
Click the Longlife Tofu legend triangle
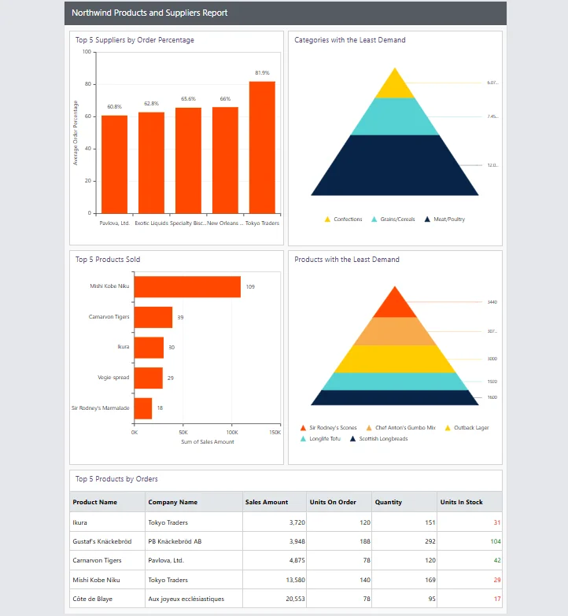tap(303, 438)
